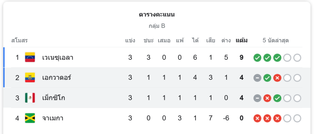314x134 pixels.
Task: Select the จาเมกา team name
Action: click(x=52, y=118)
